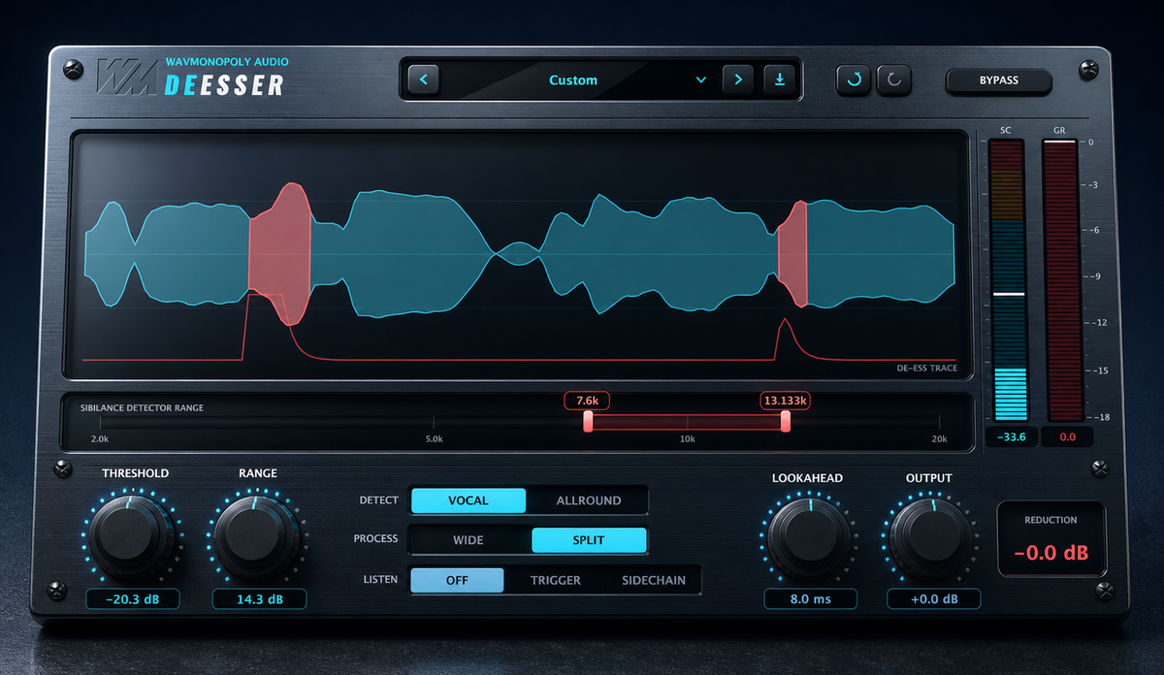
Task: Click the WM DeEsser logo
Action: coord(190,78)
